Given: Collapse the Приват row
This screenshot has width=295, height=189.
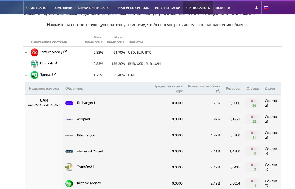Looking at the screenshot, I should point(26,75).
